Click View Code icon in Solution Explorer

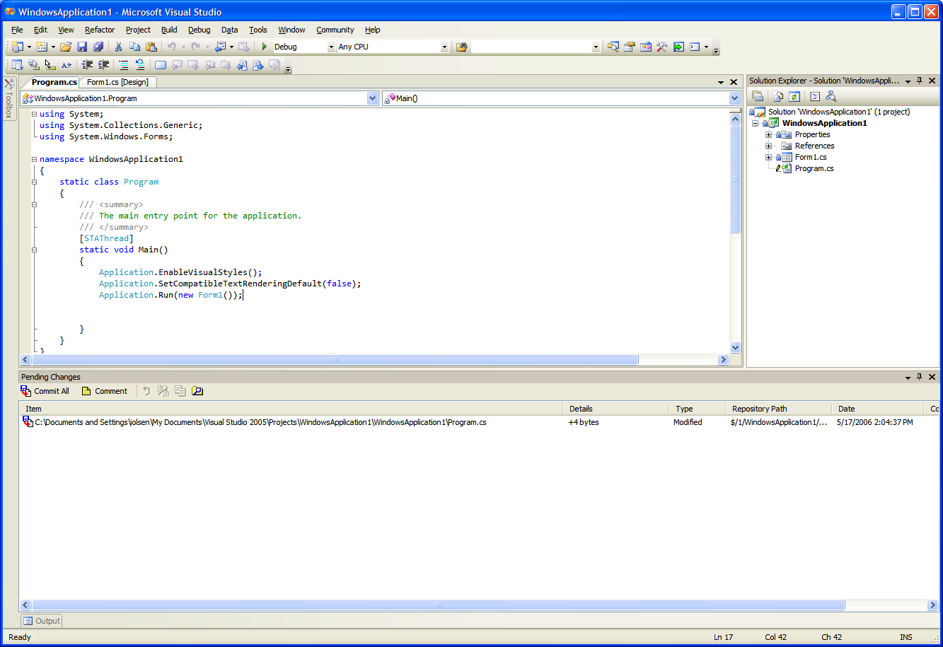(815, 96)
